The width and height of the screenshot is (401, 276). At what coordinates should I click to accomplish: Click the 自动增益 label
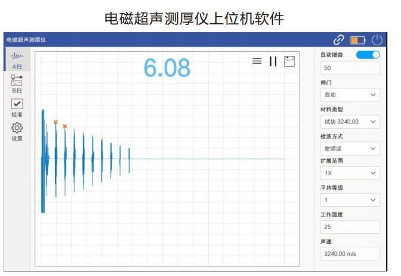(332, 55)
